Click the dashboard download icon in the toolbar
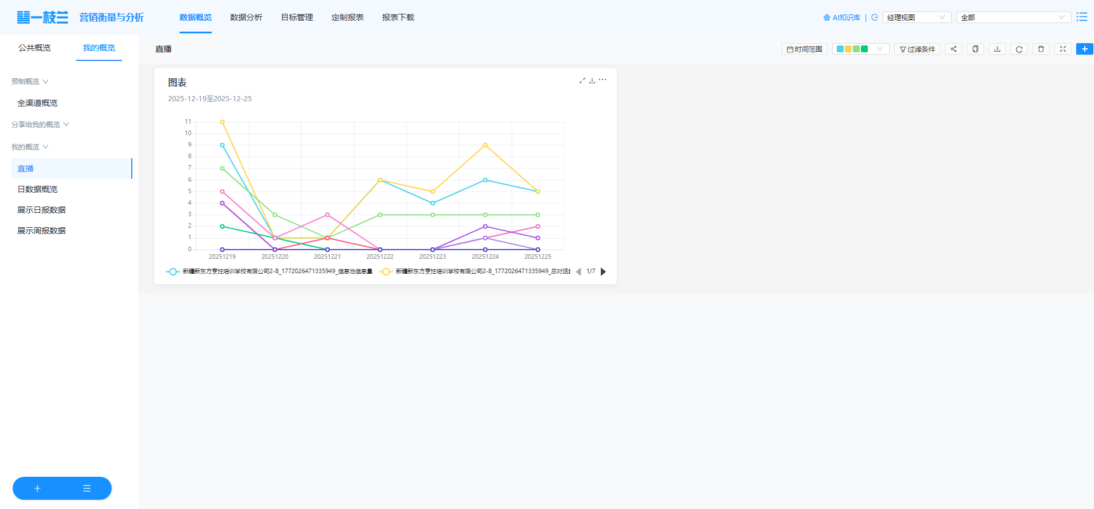This screenshot has height=509, width=1094. point(997,49)
